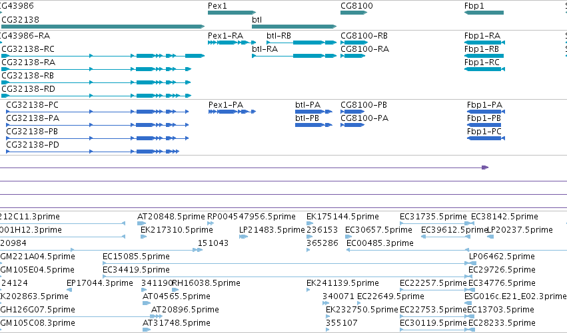Click the EP17044.3prime EST

pyautogui.click(x=69, y=290)
